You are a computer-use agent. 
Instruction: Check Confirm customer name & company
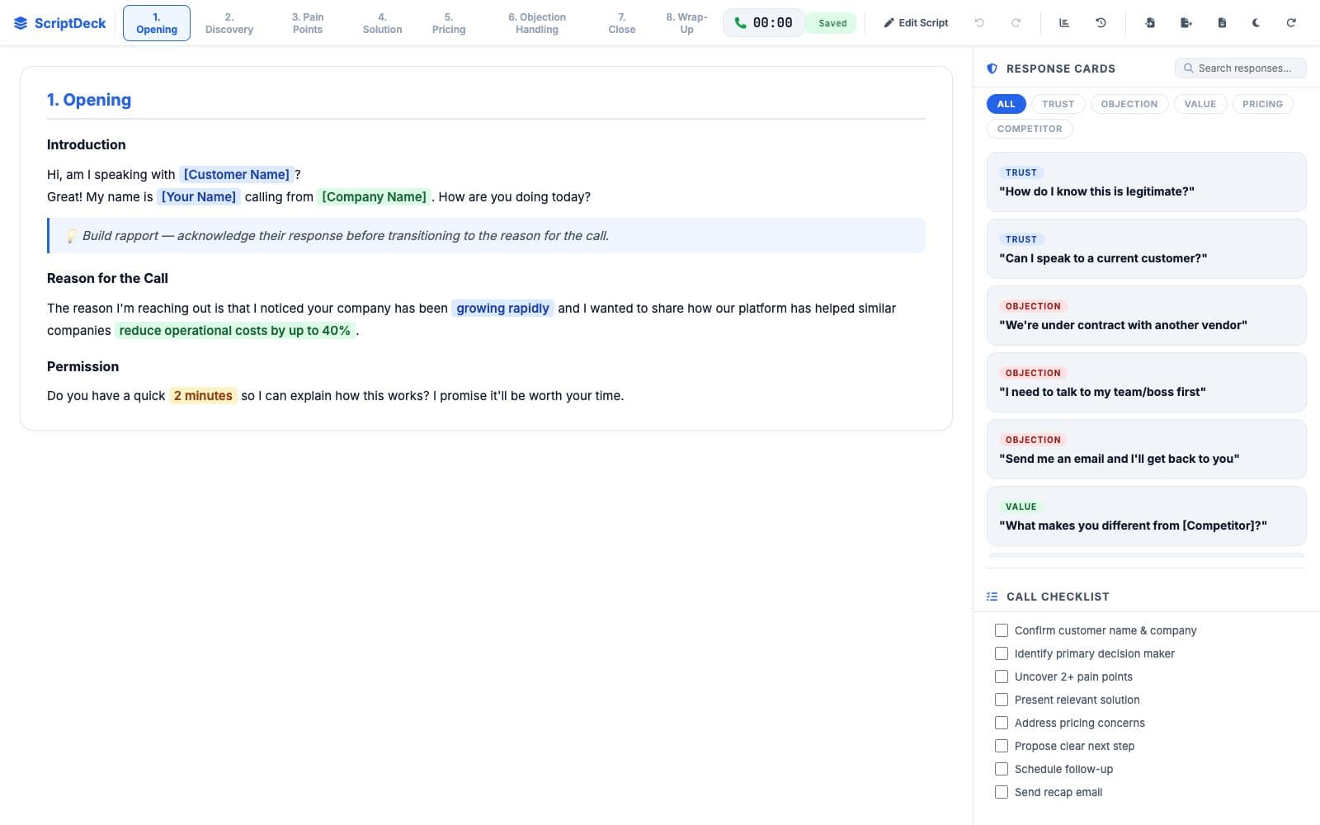[x=1002, y=630]
